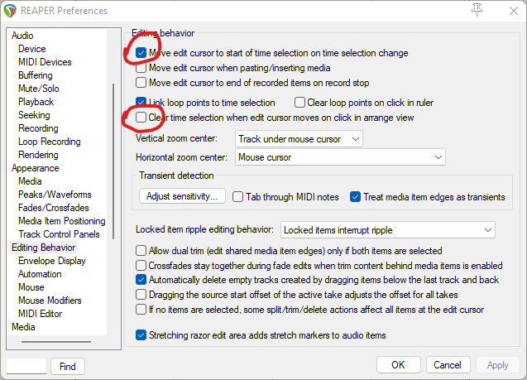Select Seeking in preferences tree
This screenshot has width=527, height=380.
click(x=34, y=115)
